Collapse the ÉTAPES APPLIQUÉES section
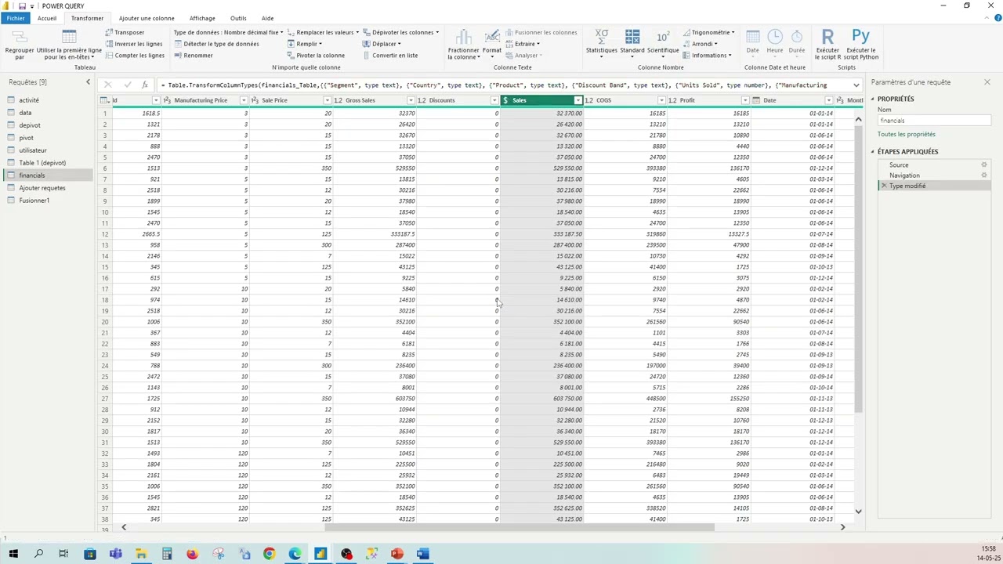 click(x=873, y=151)
